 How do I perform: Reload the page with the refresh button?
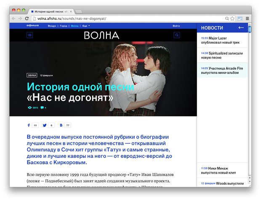pyautogui.click(x=27, y=18)
